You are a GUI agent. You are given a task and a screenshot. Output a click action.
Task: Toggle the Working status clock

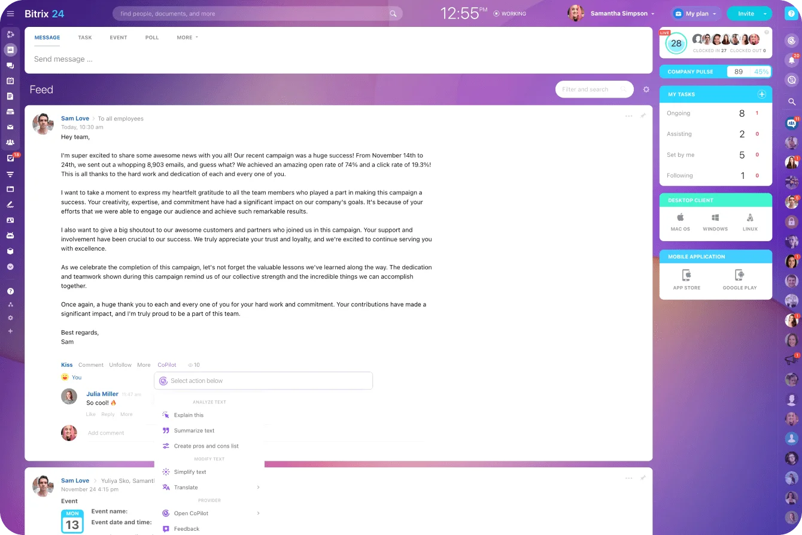click(x=509, y=14)
